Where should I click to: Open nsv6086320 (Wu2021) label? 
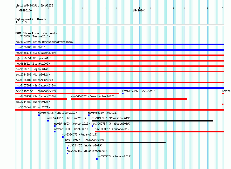103,113
